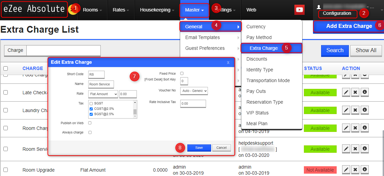Delete the Room Service row
This screenshot has width=384, height=176.
point(355,149)
